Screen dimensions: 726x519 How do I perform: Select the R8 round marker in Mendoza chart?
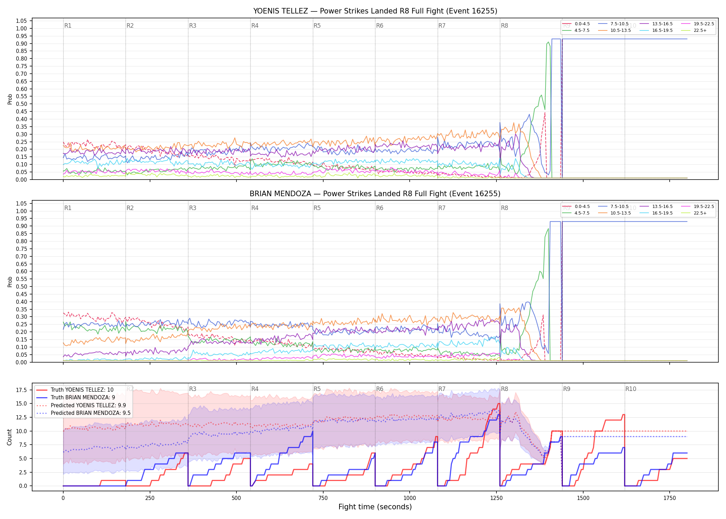click(504, 208)
